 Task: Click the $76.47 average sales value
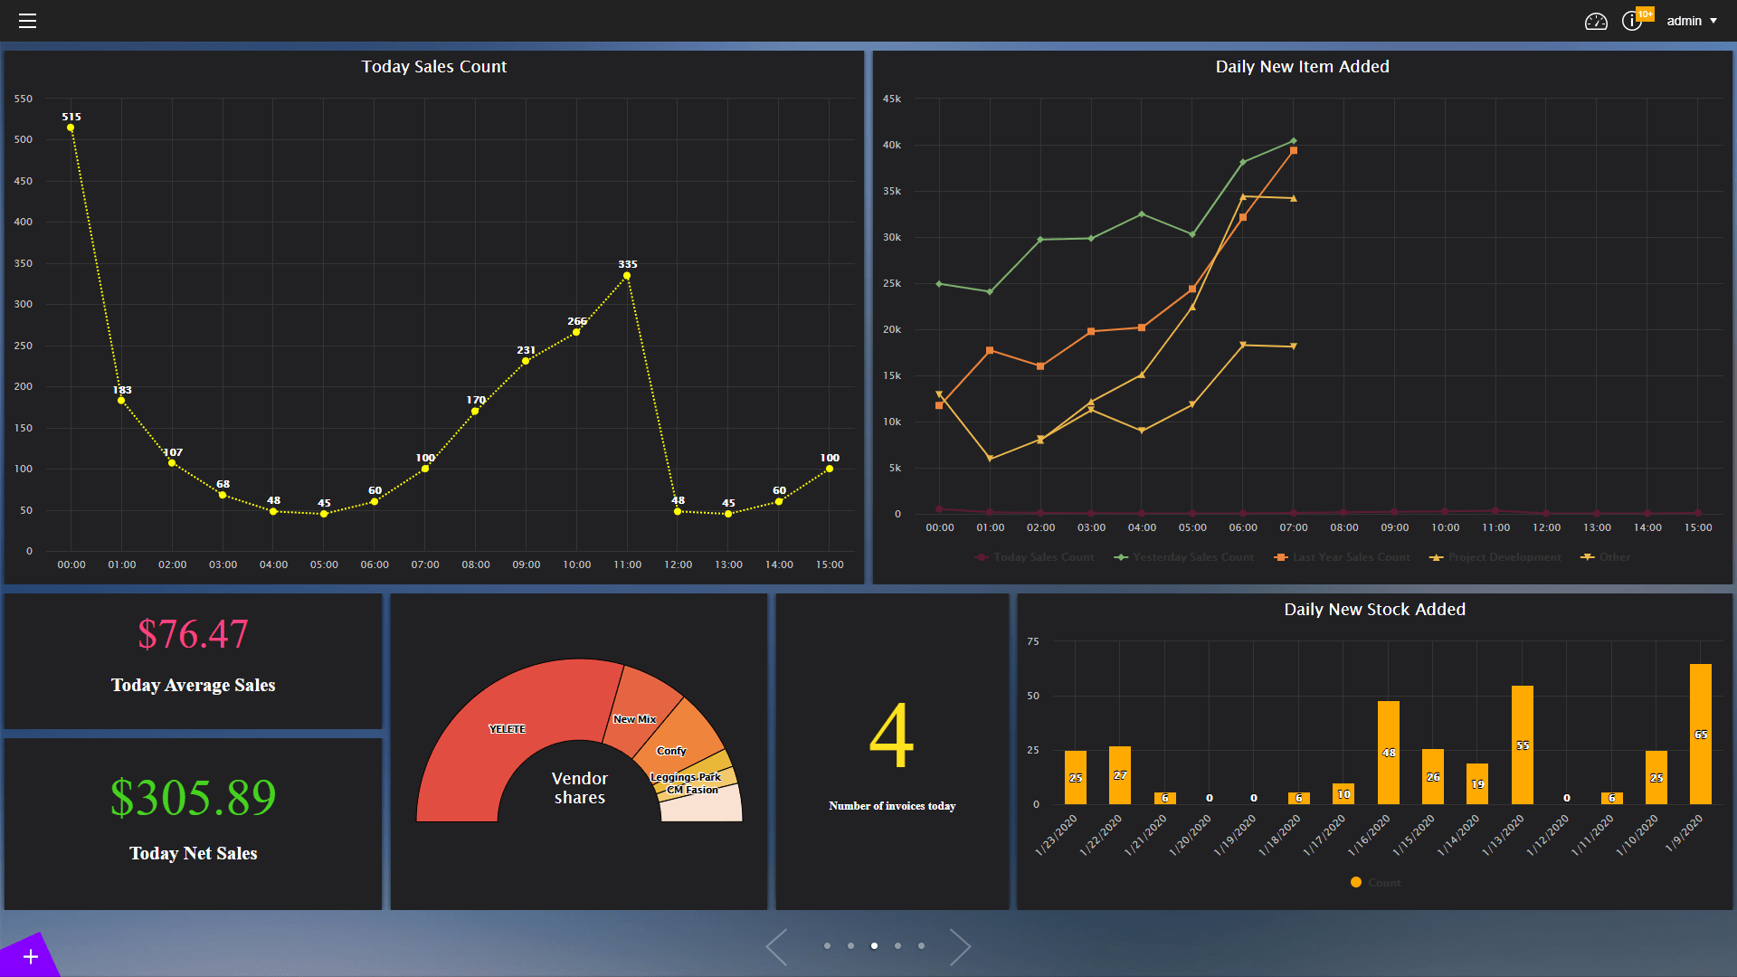click(x=193, y=634)
